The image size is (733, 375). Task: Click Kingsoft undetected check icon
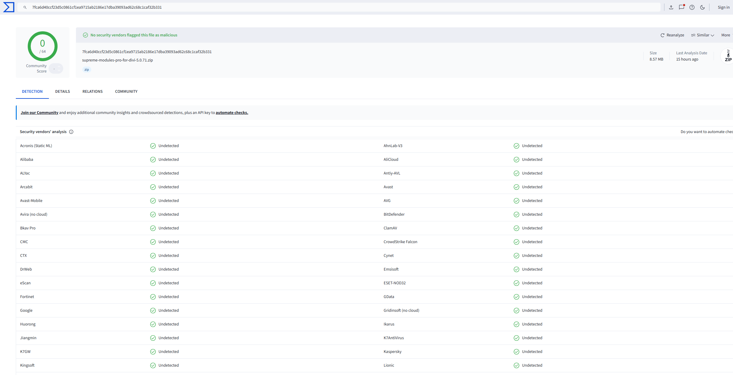click(153, 365)
